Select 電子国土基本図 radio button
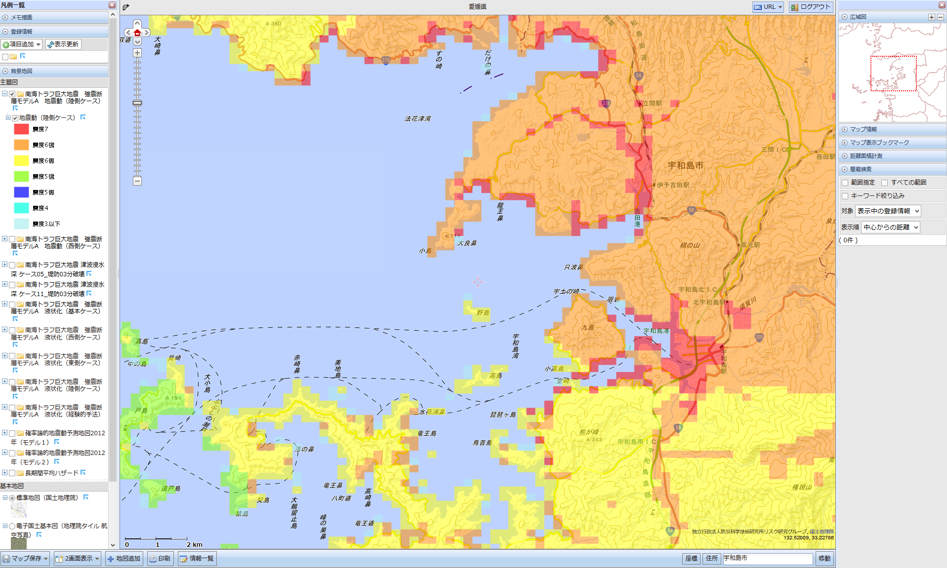Screen dimensions: 947x568 12,526
